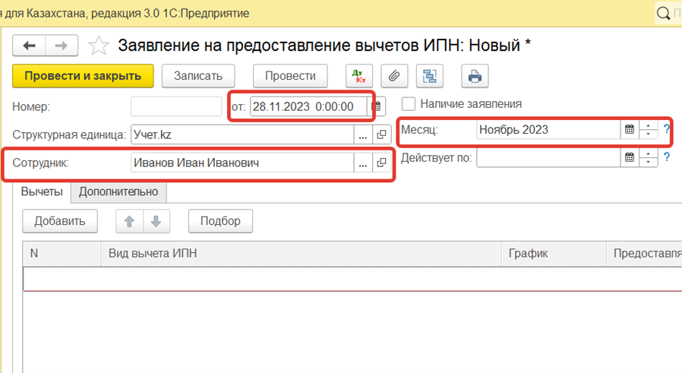Image resolution: width=682 pixels, height=373 pixels.
Task: Move the row up with arrow button
Action: click(129, 221)
